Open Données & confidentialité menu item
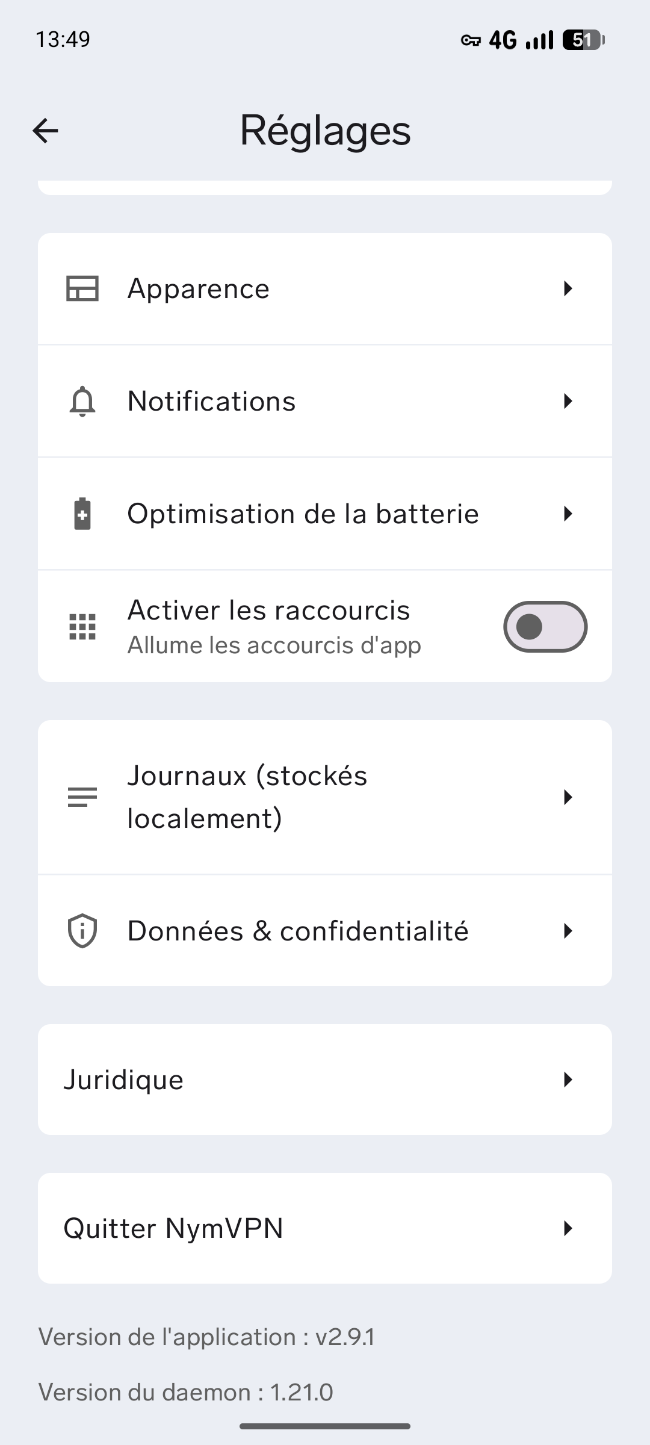 (298, 931)
